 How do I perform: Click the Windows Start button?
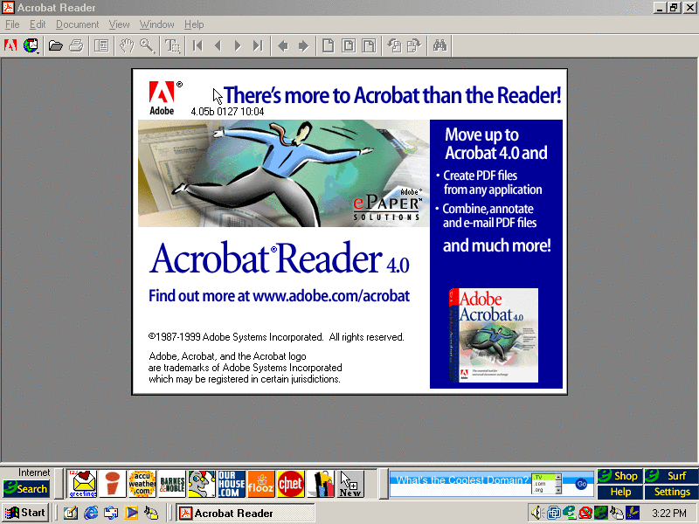(25, 513)
